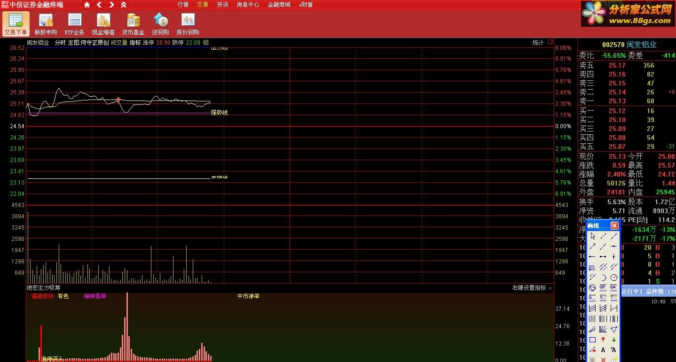Click the 换手 value 5.63%
Image resolution: width=676 pixels, height=362 pixels.
click(616, 202)
